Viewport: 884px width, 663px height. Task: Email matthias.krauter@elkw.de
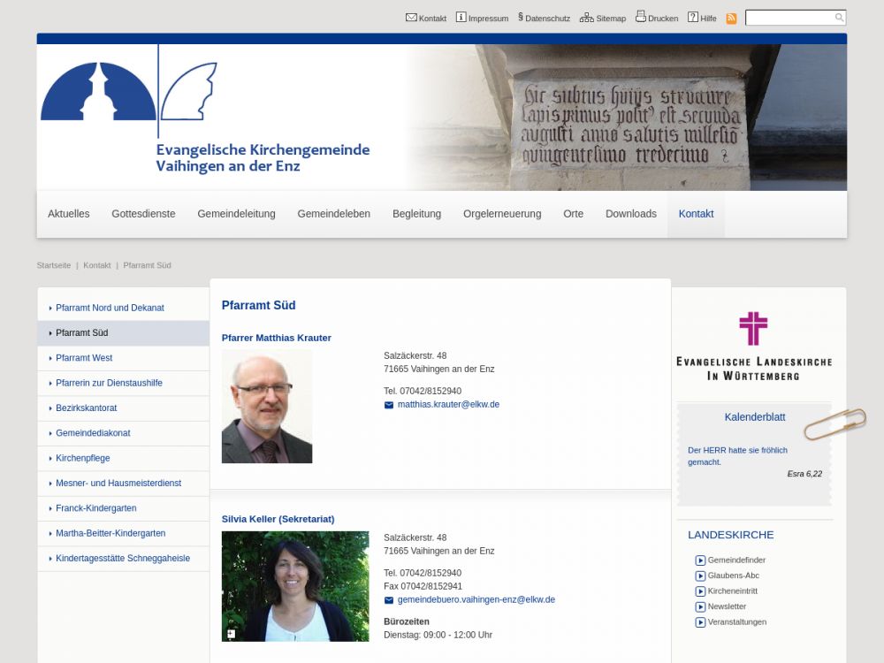[448, 405]
